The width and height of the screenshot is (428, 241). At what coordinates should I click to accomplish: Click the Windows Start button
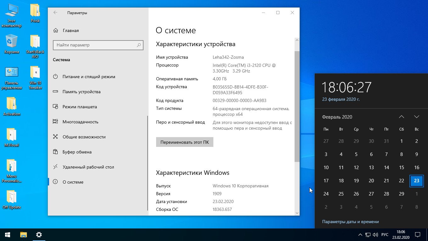pos(8,234)
